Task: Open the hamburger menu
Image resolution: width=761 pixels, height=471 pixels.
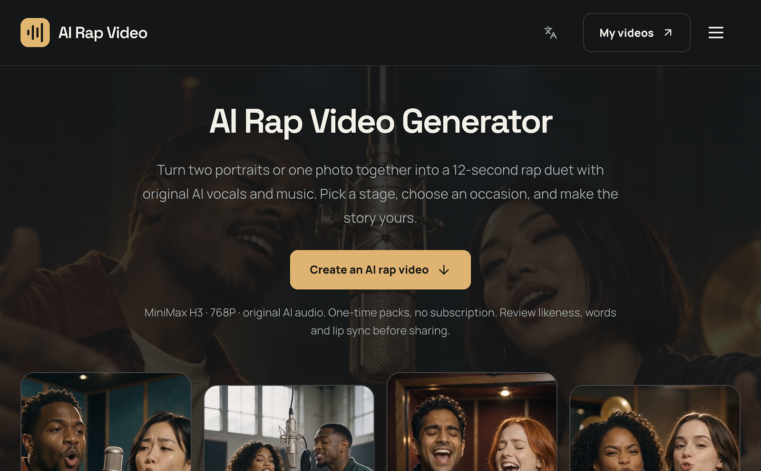Action: [x=716, y=33]
